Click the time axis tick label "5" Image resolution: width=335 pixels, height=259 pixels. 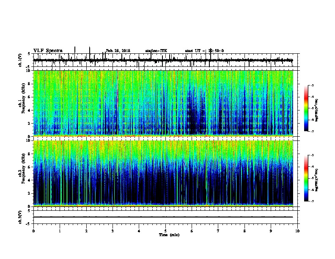(x=165, y=231)
